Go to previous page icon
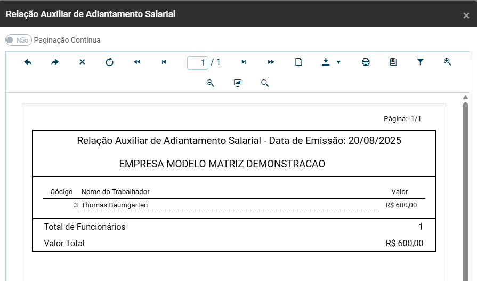Viewport: 477px width, 281px height. [164, 62]
